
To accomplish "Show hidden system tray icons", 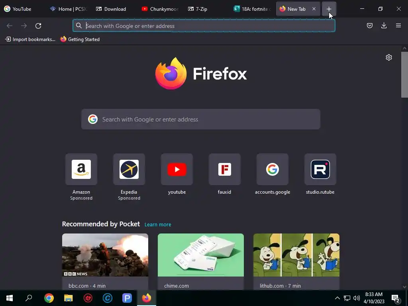I will click(337, 298).
